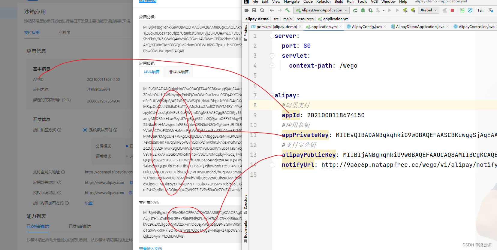Viewport: 497px width, 250px height.
Task: Click the Translate icon in IDE toolbar
Action: [x=491, y=10]
